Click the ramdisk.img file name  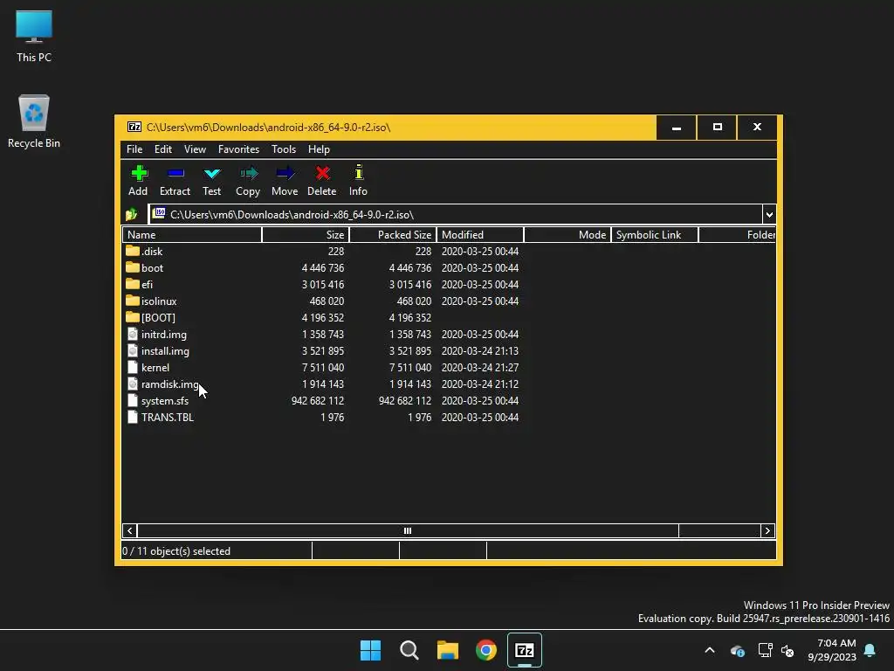pyautogui.click(x=170, y=384)
